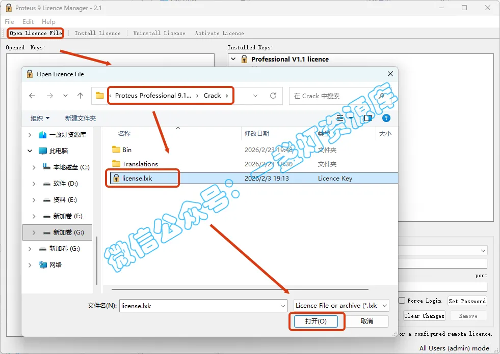Click Proteus Professional 9.1 breadcrumb
This screenshot has height=354, width=500.
pyautogui.click(x=153, y=96)
